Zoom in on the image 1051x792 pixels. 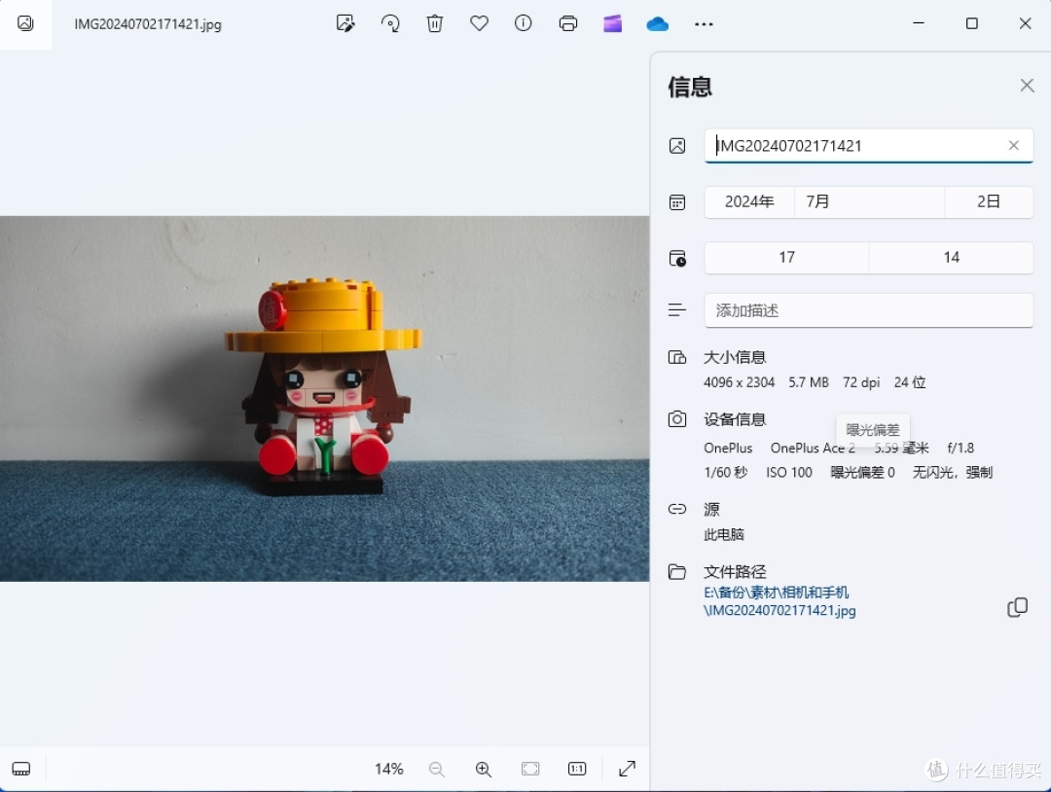coord(484,769)
